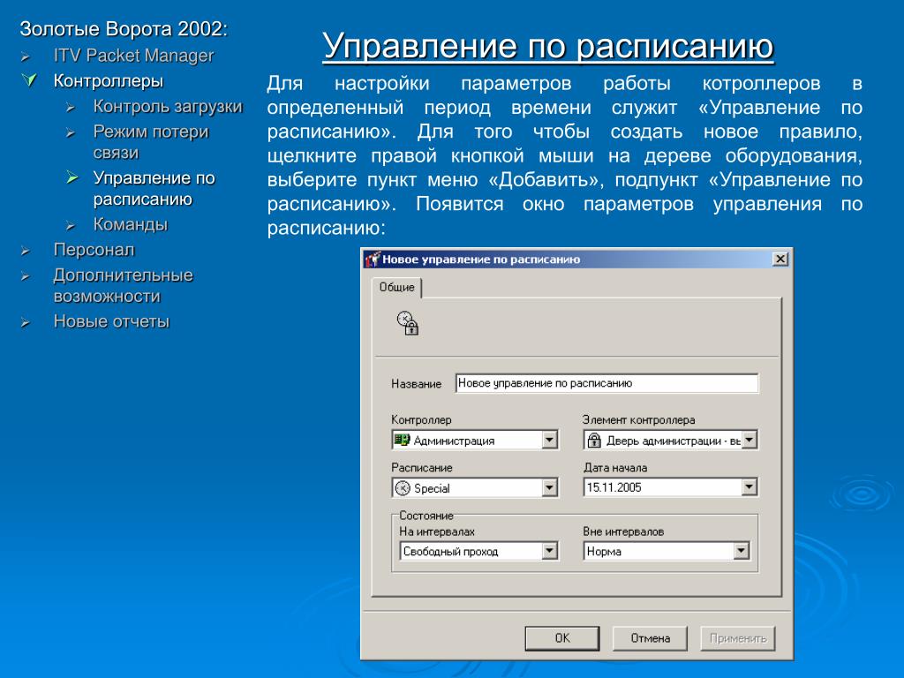The width and height of the screenshot is (904, 678).
Task: Click the Вне интервалов label
Action: click(x=623, y=531)
